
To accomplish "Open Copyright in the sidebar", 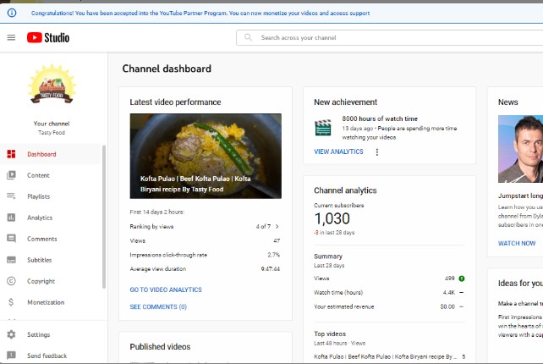I will point(51,281).
